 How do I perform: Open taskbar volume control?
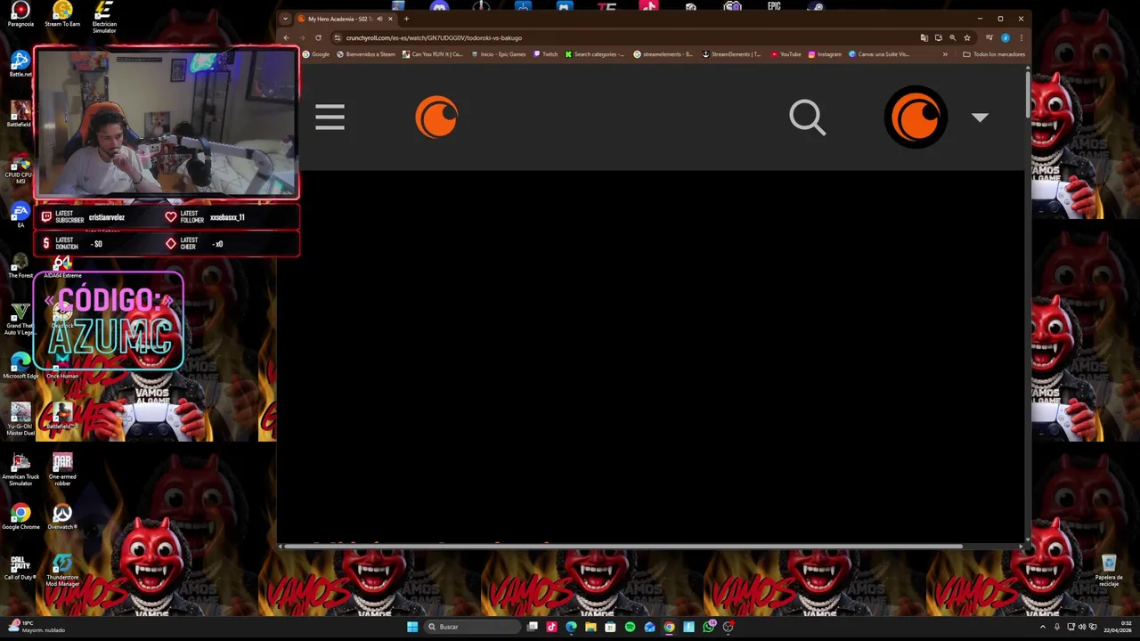point(1082,627)
